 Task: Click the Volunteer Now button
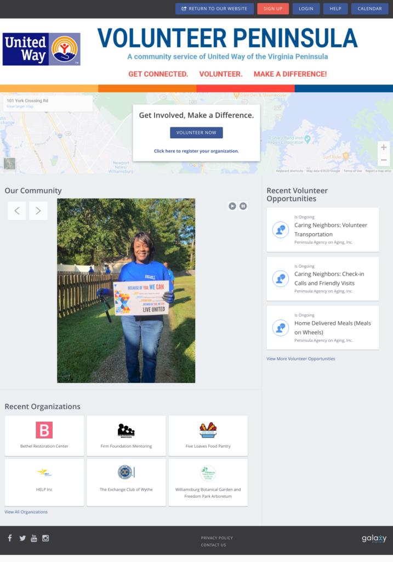point(196,133)
